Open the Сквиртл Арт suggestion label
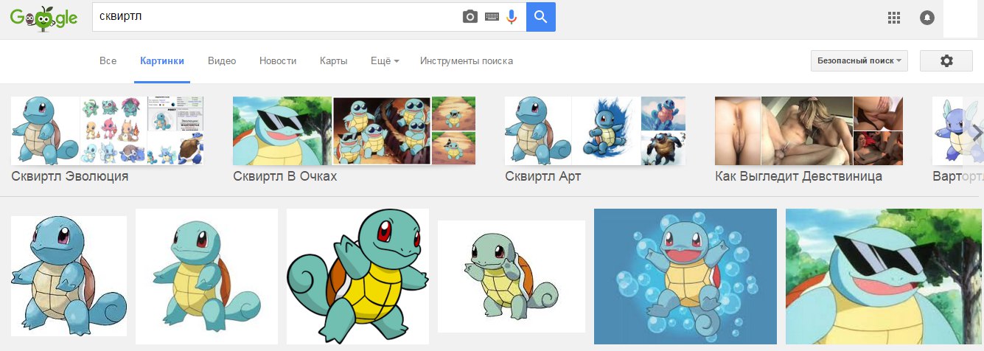The image size is (984, 351). click(x=543, y=177)
